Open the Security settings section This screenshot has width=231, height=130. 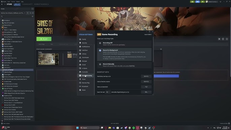click(85, 43)
